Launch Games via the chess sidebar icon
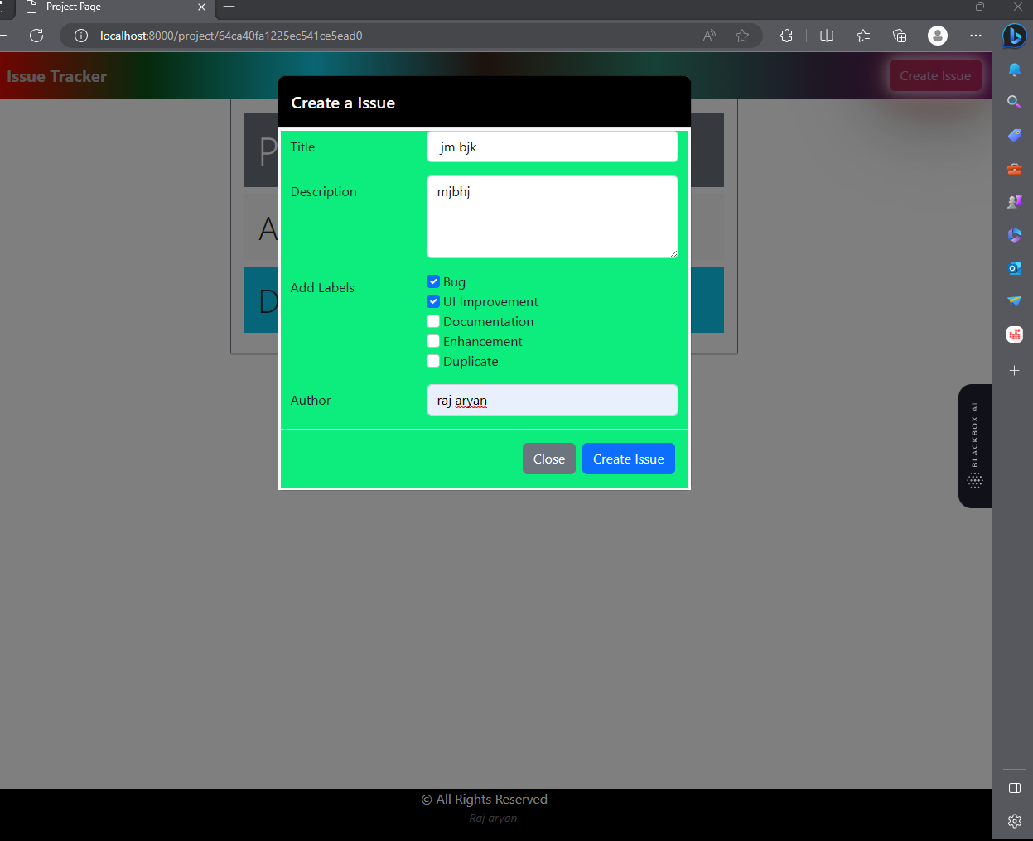Image resolution: width=1033 pixels, height=841 pixels. pos(1014,201)
